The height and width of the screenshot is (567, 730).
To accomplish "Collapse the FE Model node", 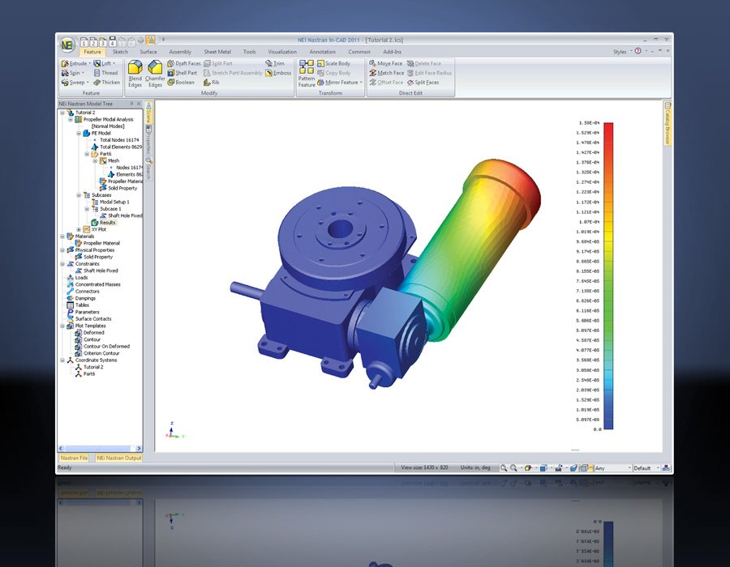I will pyautogui.click(x=79, y=134).
